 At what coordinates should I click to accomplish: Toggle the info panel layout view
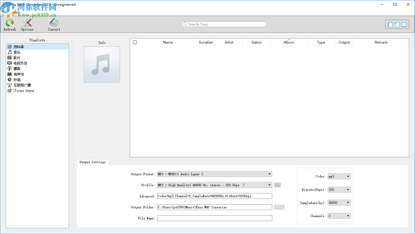pos(397,24)
